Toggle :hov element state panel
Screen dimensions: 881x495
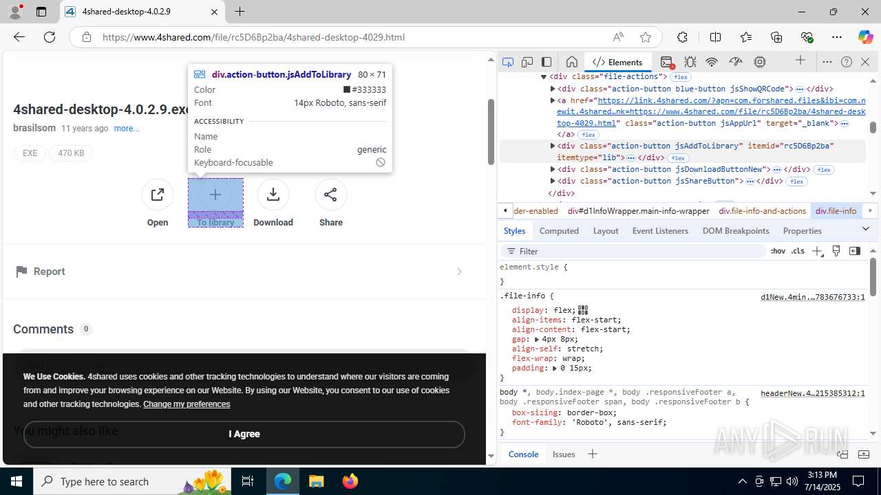pyautogui.click(x=778, y=251)
